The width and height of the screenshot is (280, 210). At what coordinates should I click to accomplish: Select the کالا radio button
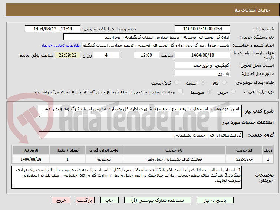(224, 82)
